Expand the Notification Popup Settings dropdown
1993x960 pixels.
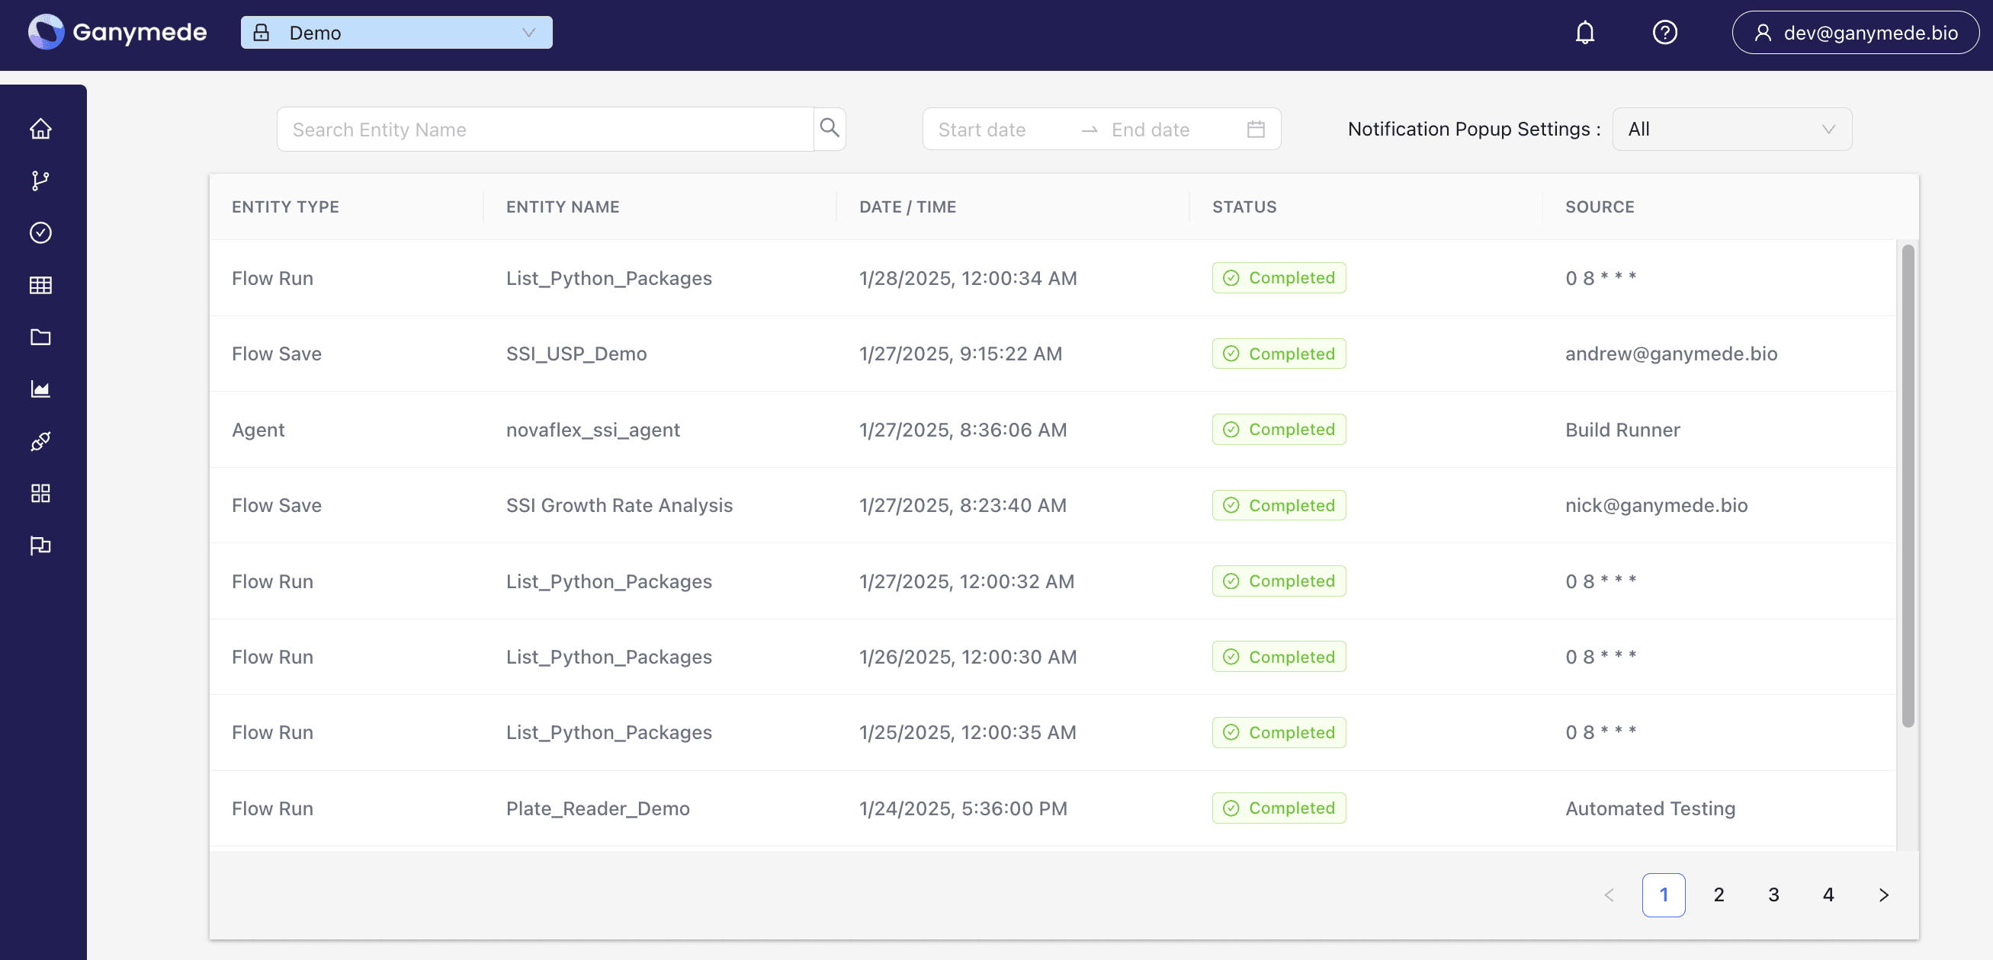pyautogui.click(x=1731, y=128)
